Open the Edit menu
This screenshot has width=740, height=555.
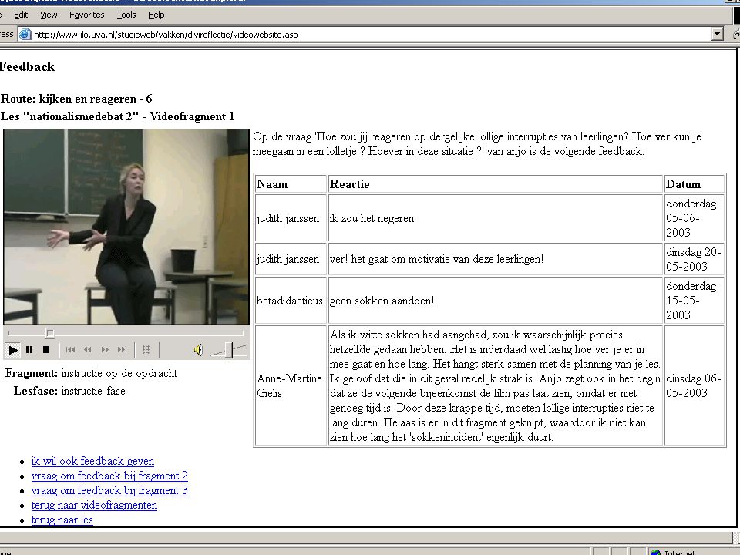(21, 15)
